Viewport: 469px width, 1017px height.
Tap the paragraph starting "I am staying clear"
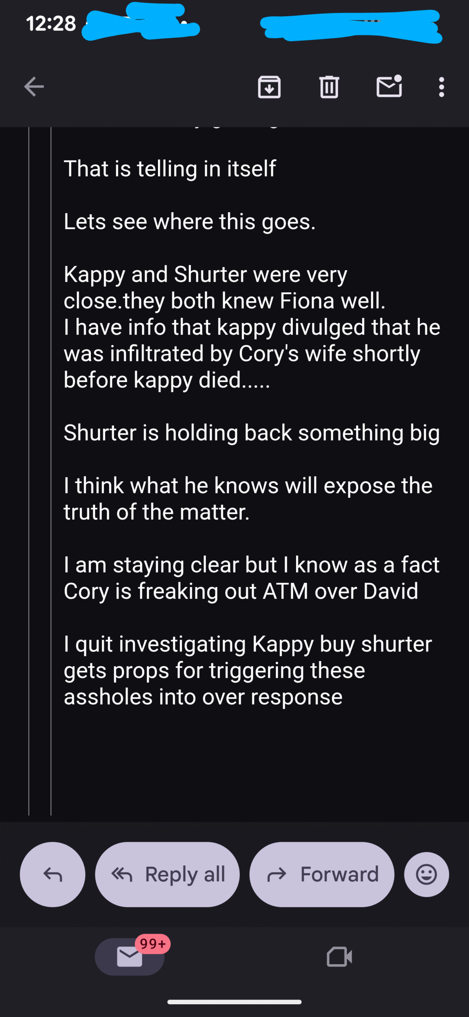pyautogui.click(x=252, y=578)
